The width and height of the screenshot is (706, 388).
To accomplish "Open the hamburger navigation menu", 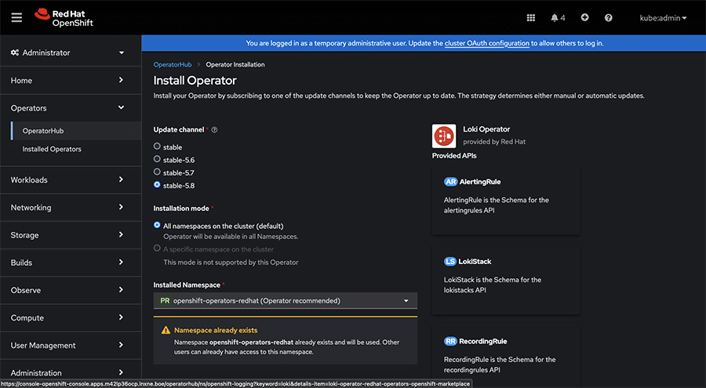I will point(16,17).
